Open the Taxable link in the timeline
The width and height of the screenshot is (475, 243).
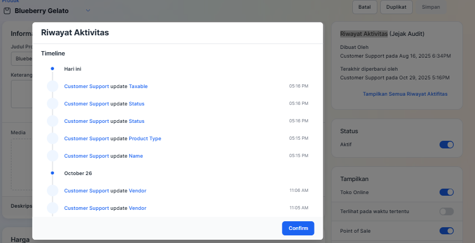coord(138,86)
